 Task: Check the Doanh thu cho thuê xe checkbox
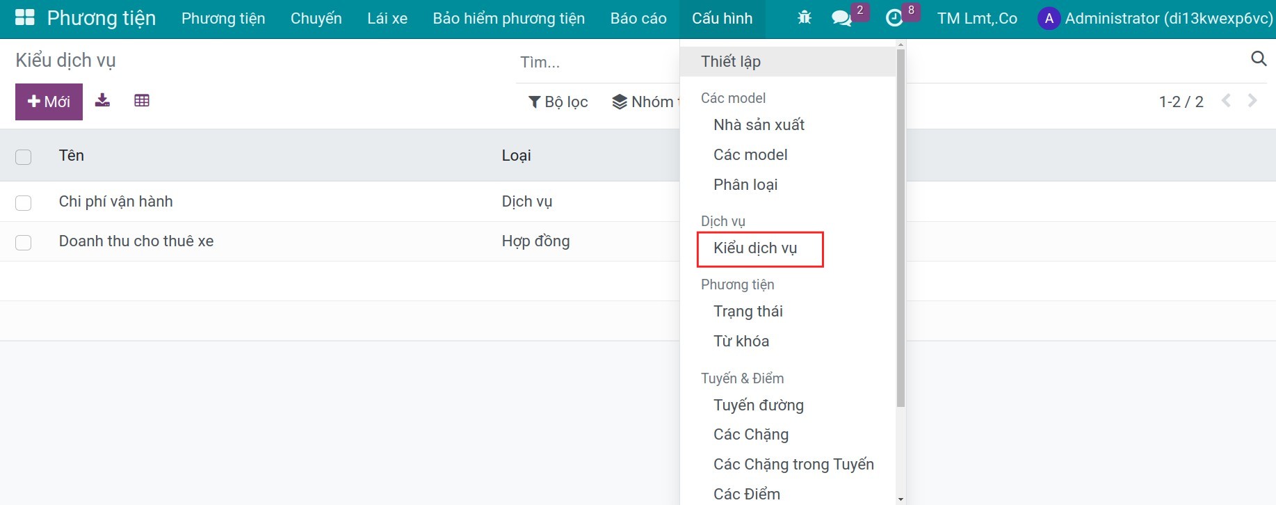(x=24, y=242)
